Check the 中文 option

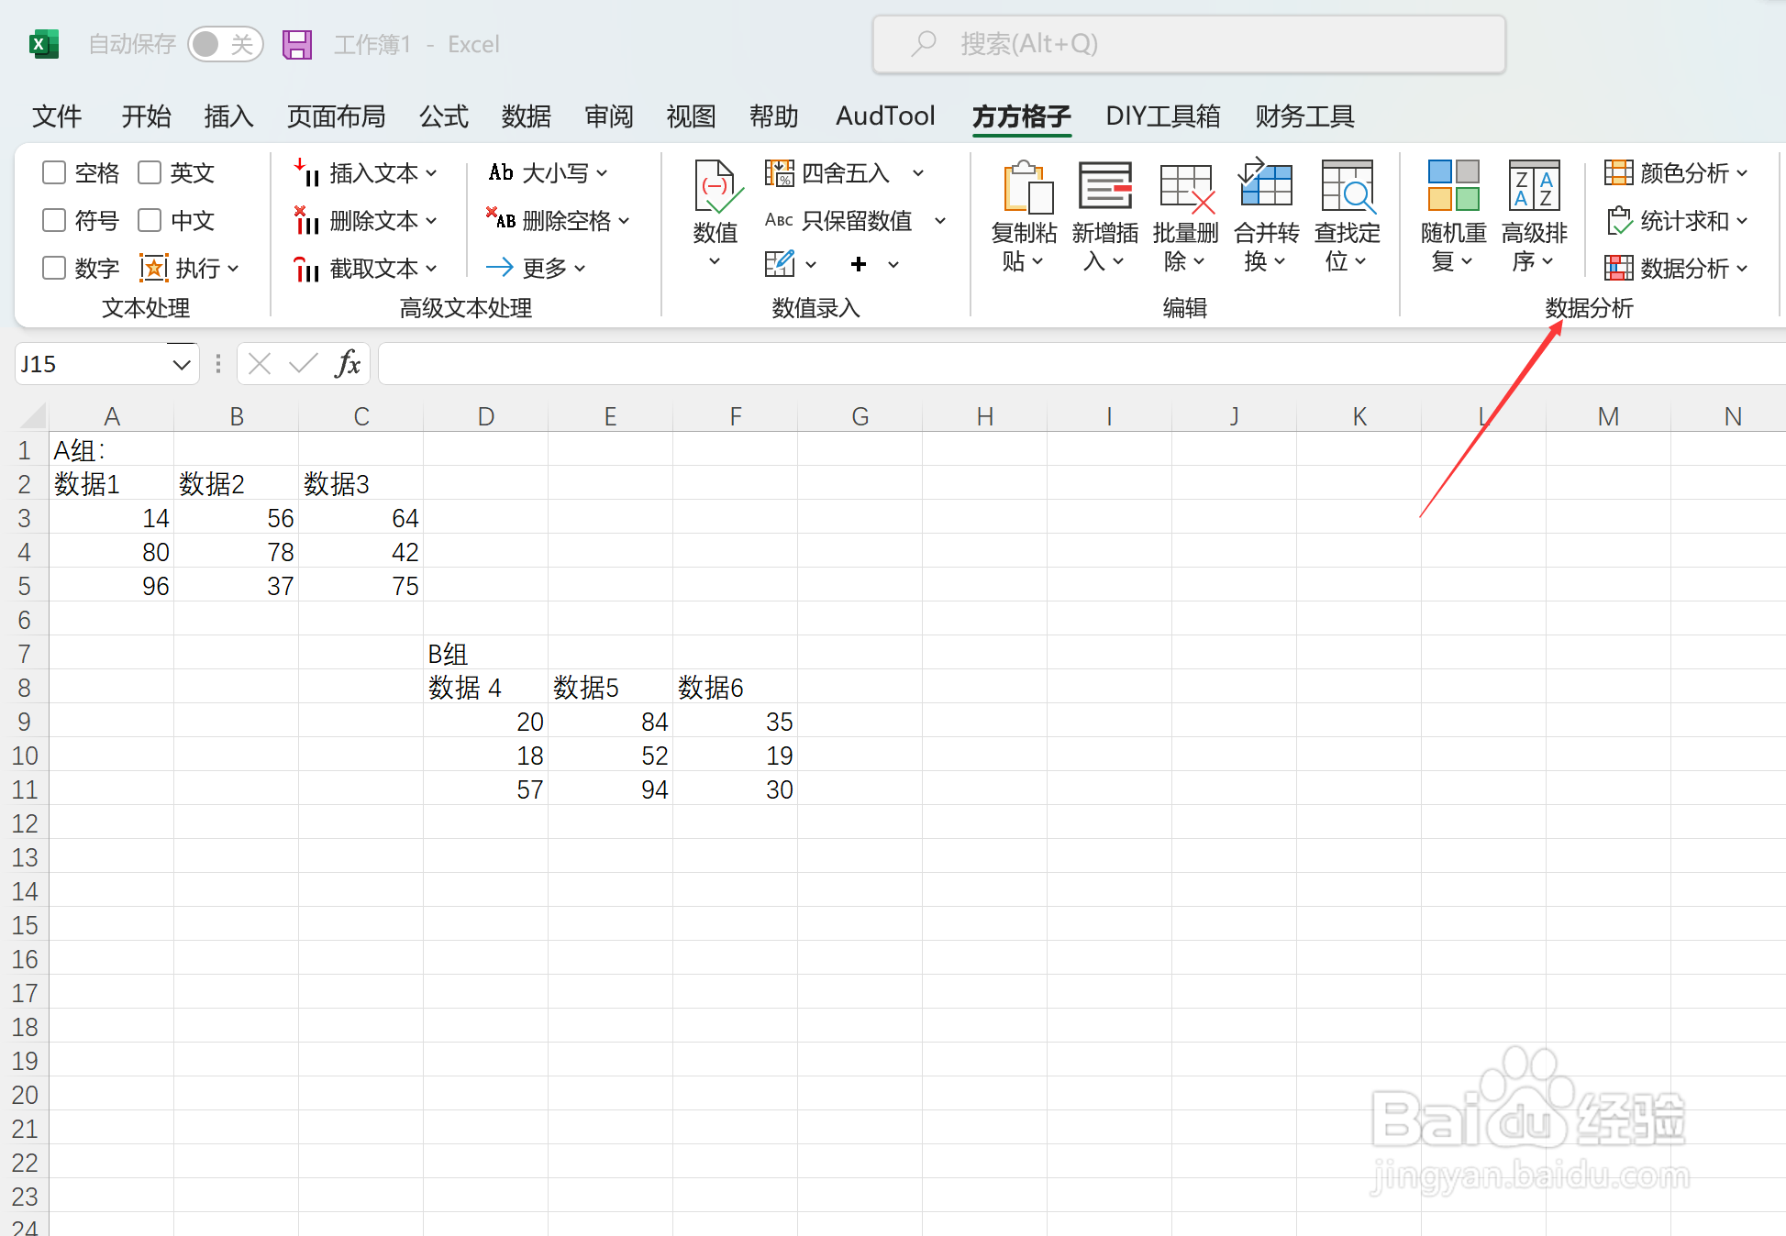click(x=149, y=220)
